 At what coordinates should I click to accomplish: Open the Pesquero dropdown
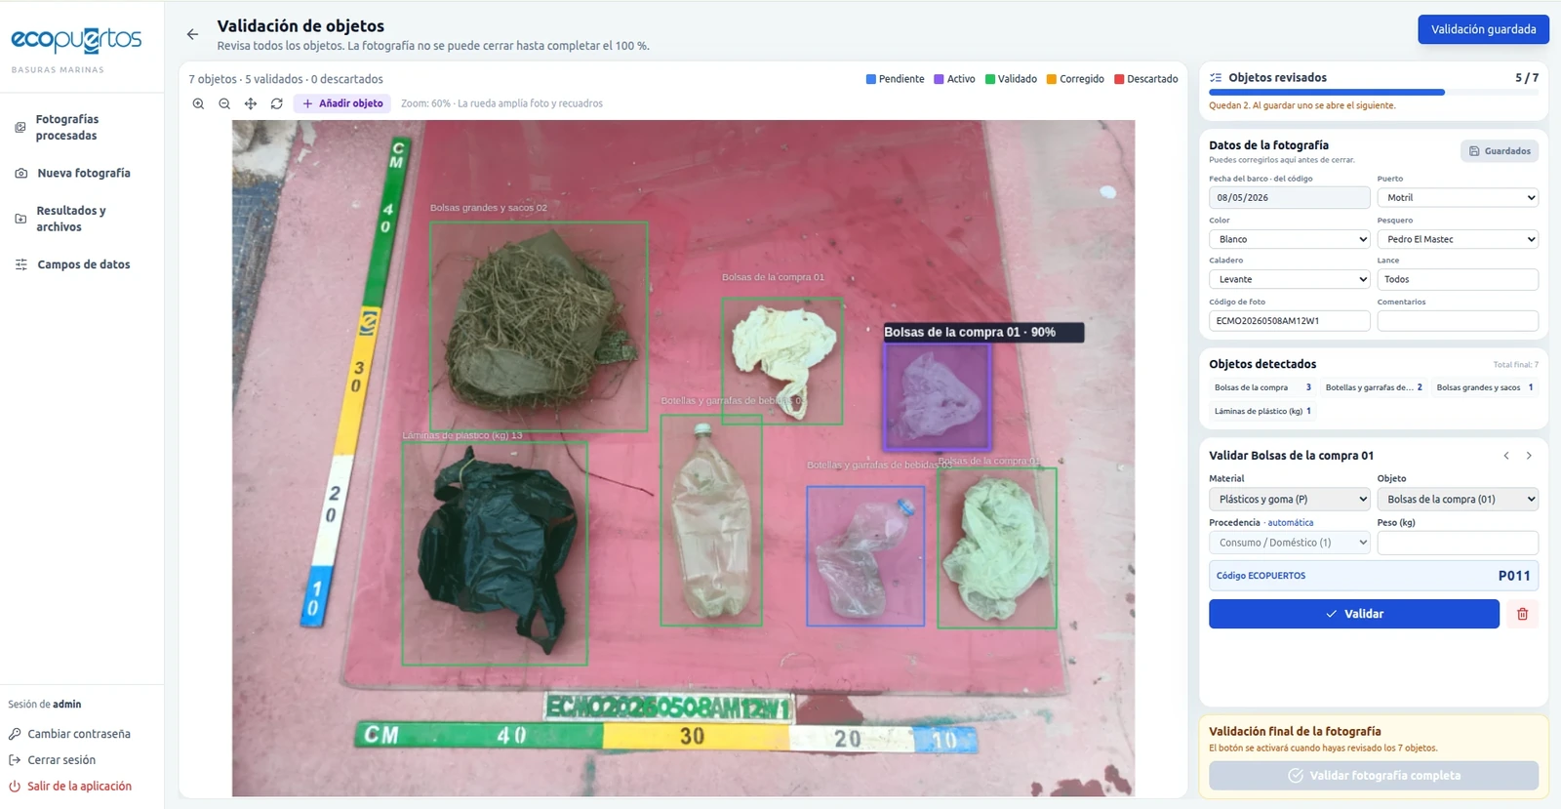[1458, 239]
